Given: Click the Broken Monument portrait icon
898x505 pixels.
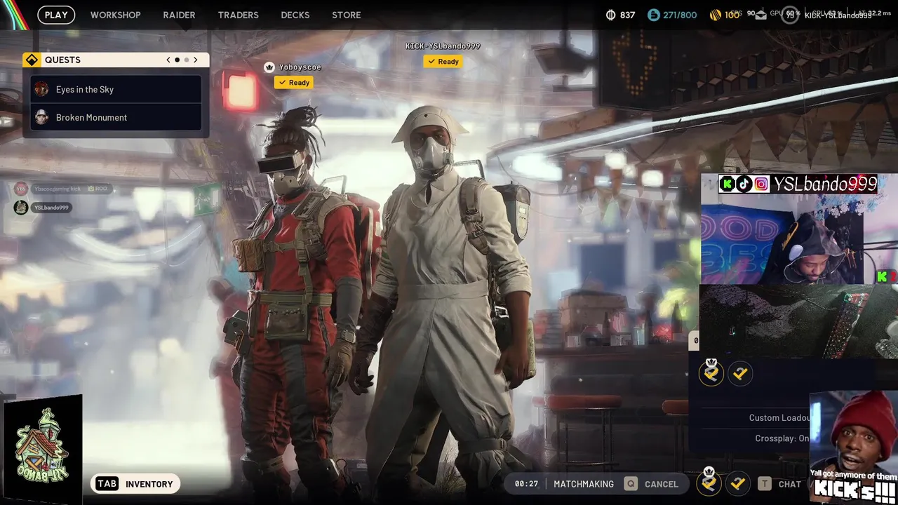Looking at the screenshot, I should tap(41, 117).
